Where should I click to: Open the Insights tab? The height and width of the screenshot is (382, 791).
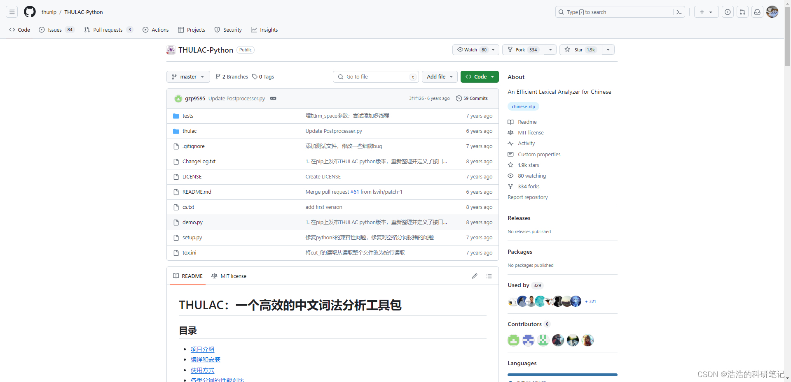(x=264, y=30)
